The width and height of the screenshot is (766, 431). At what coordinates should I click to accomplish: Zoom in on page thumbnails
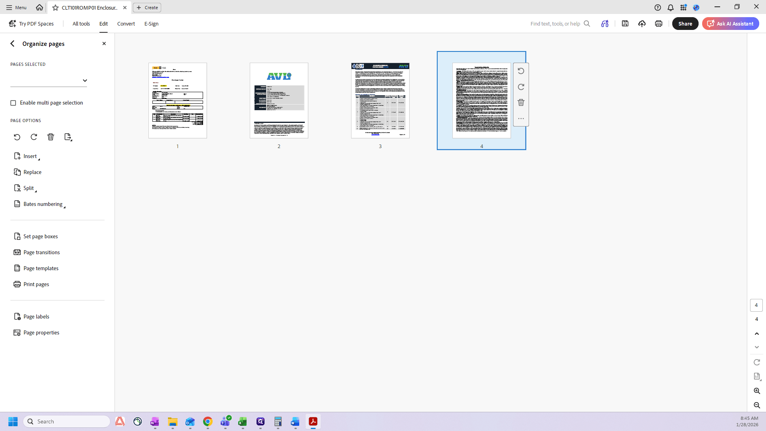757,391
